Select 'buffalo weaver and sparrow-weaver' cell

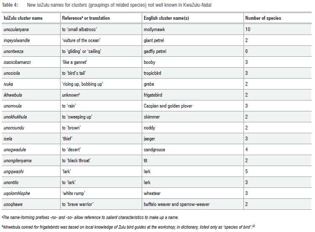177,204
